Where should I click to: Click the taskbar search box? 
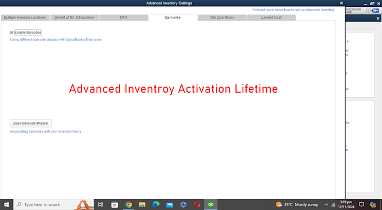(x=53, y=204)
